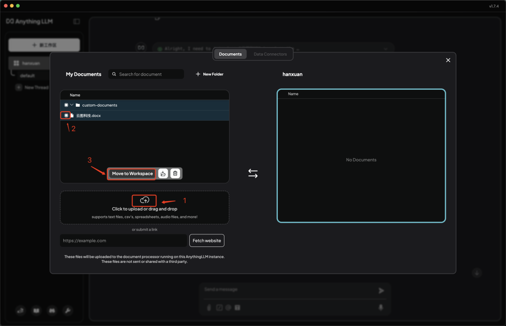The height and width of the screenshot is (326, 506).
Task: Click the text size icon in chat toolbar
Action: (x=238, y=308)
